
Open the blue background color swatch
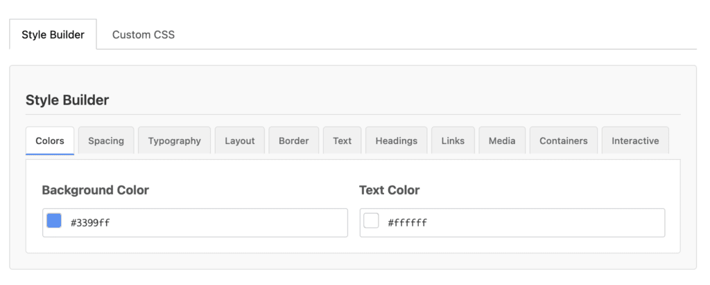pos(54,221)
